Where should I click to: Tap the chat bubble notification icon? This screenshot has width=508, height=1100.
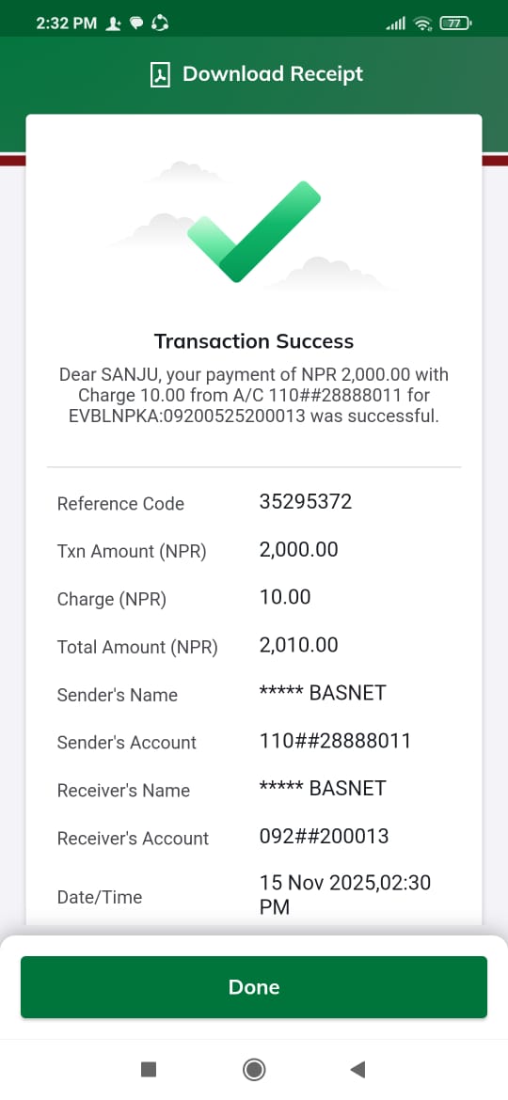[x=137, y=24]
